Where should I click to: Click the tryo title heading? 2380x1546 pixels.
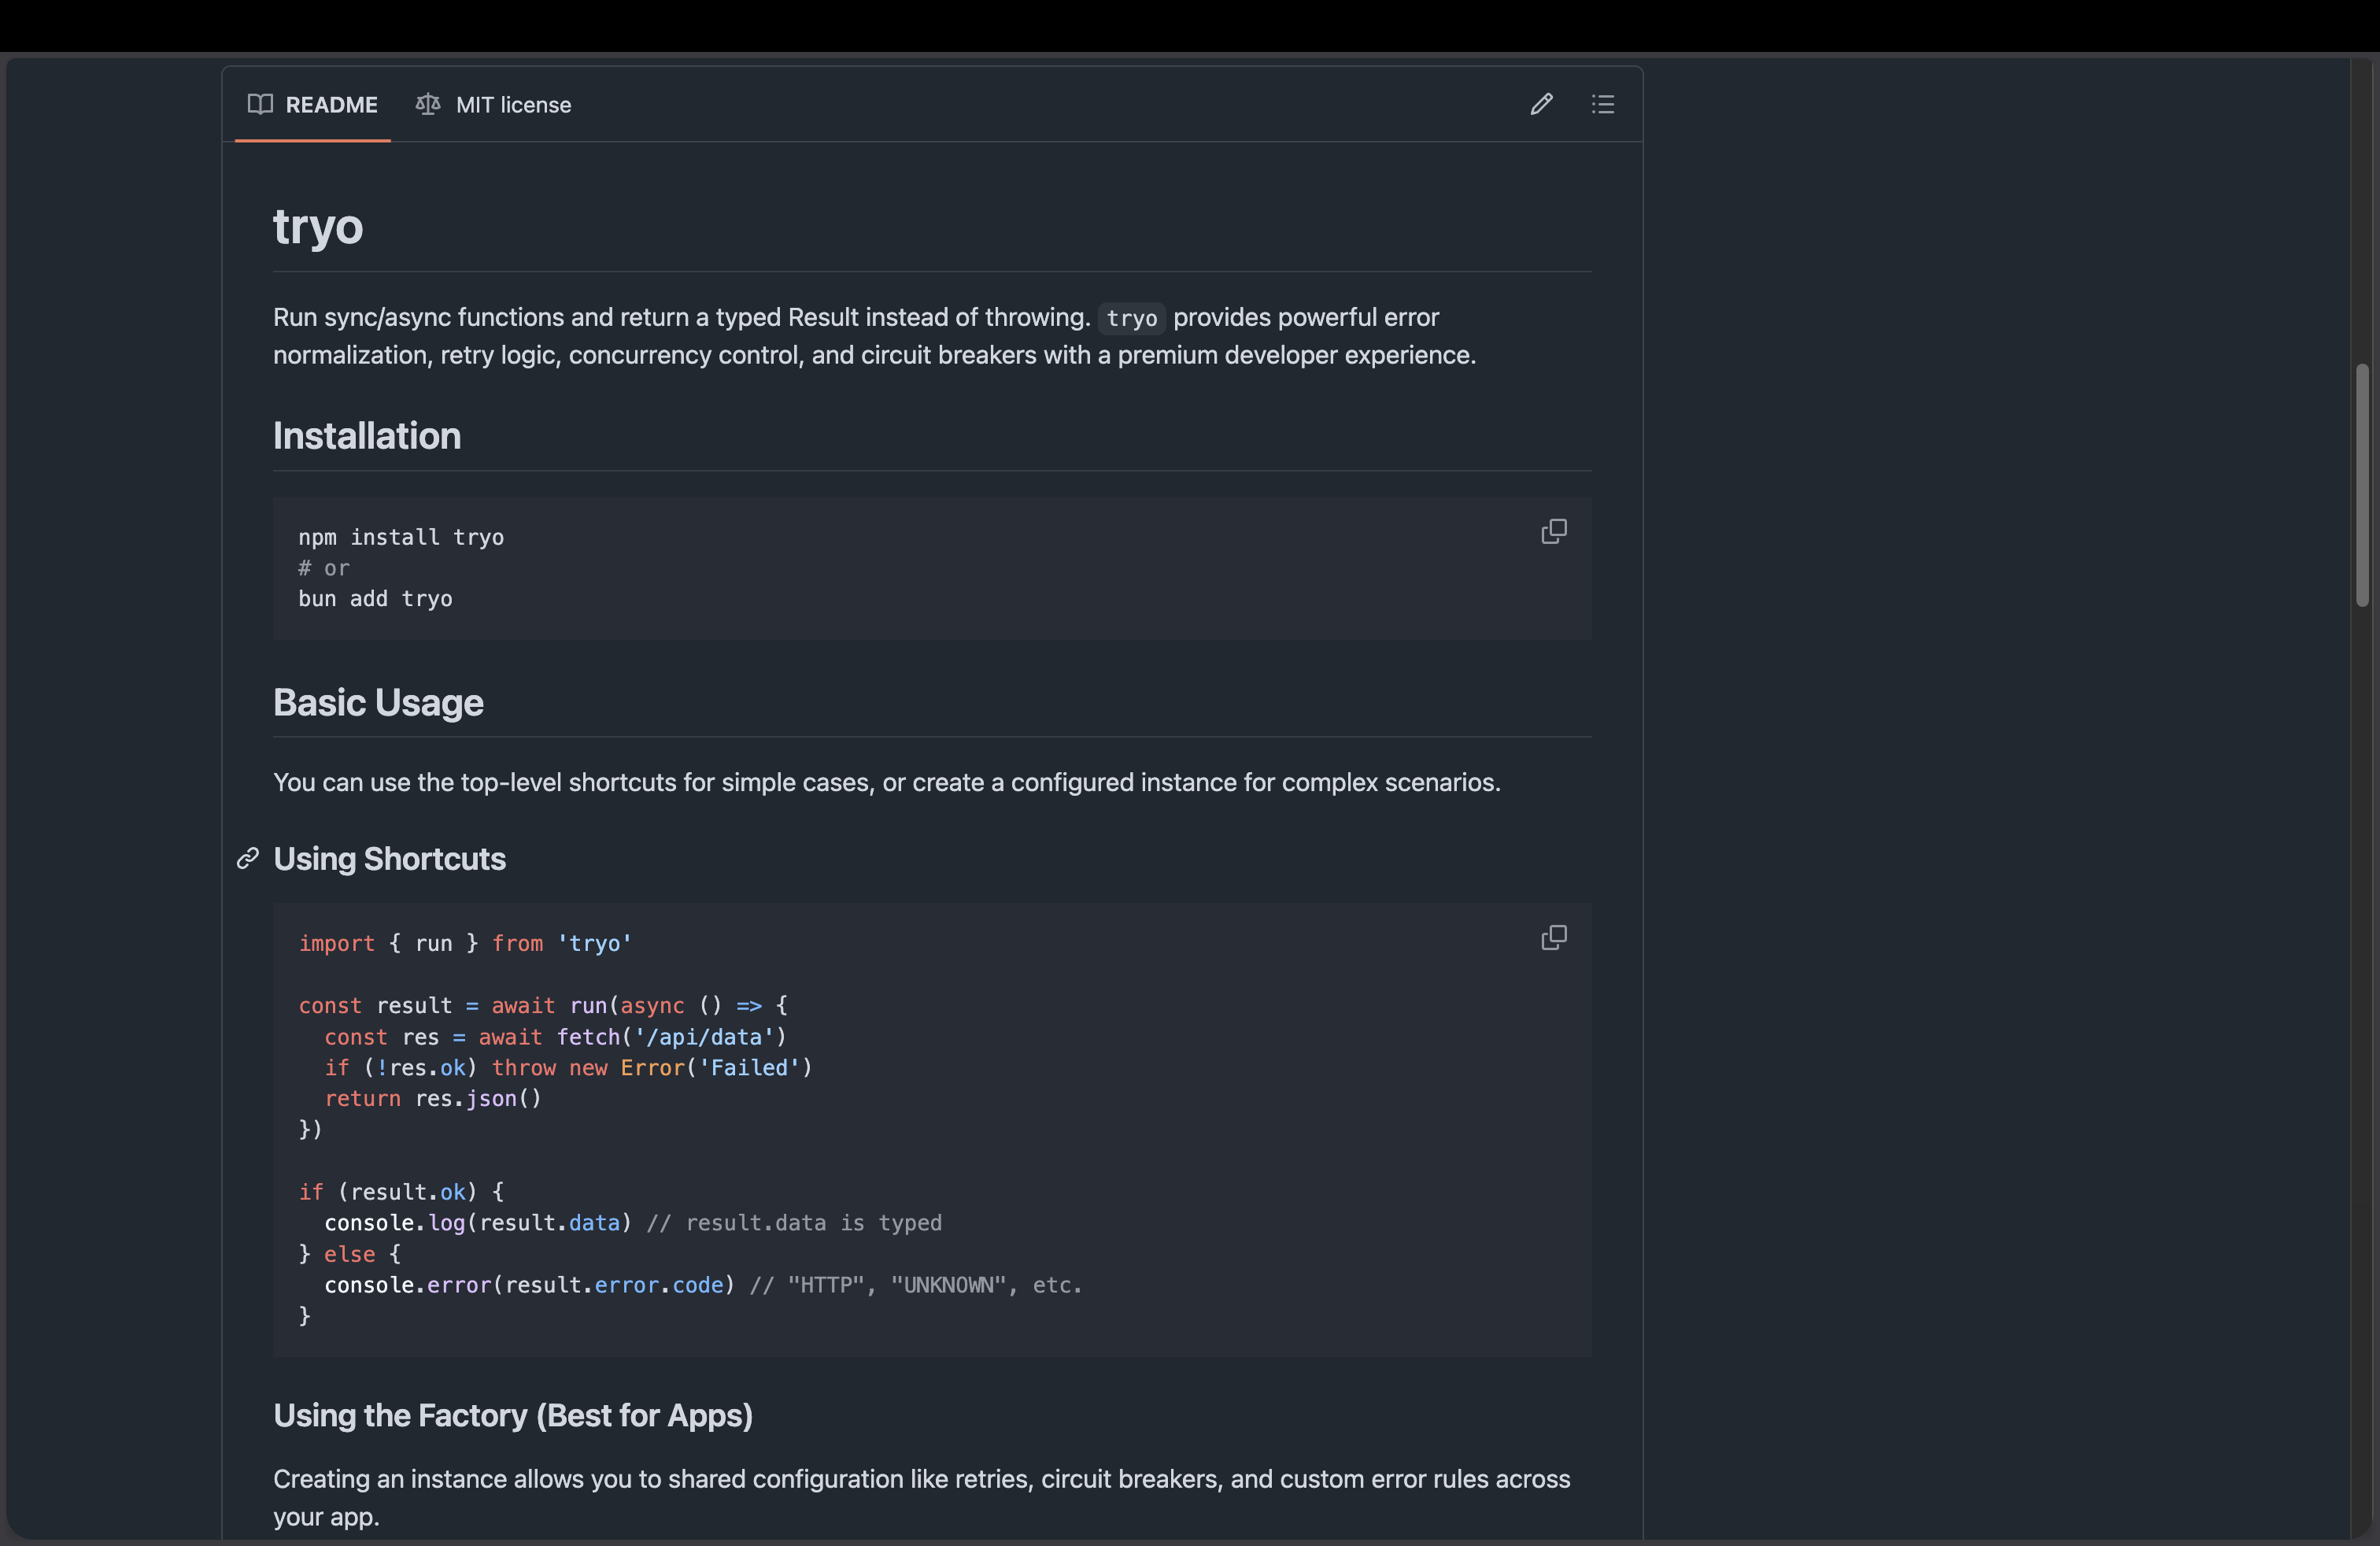(318, 226)
